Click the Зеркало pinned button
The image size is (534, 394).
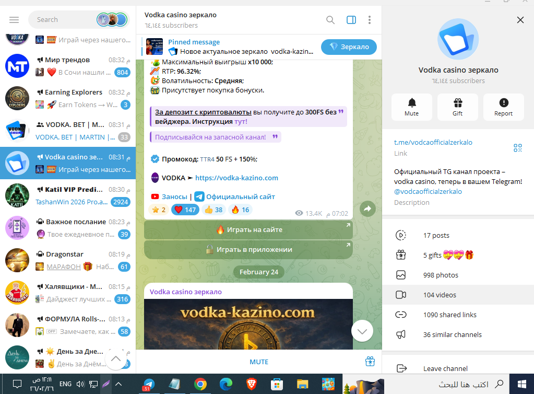pos(349,47)
